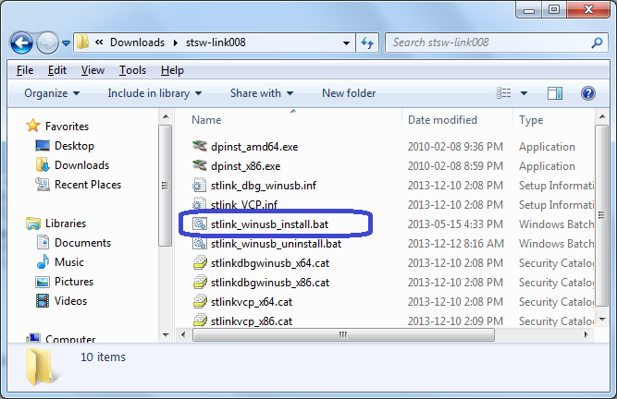
Task: Open the recent pages dropdown arrow
Action: pyautogui.click(x=66, y=42)
